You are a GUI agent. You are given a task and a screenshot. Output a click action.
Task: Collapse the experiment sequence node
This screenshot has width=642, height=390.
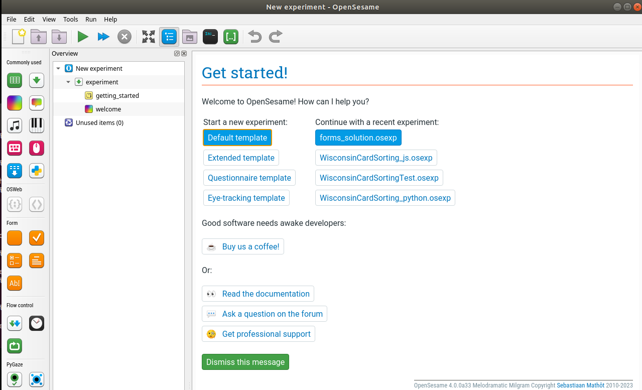69,82
